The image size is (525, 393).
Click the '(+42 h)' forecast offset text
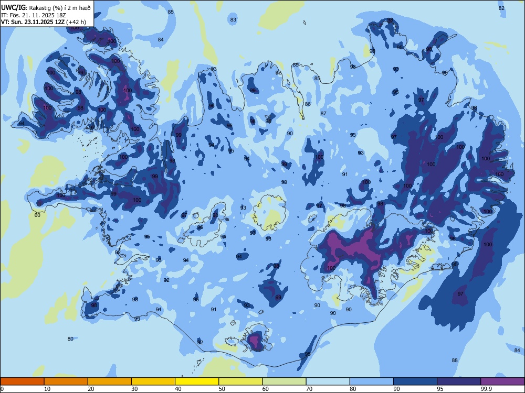coord(76,22)
